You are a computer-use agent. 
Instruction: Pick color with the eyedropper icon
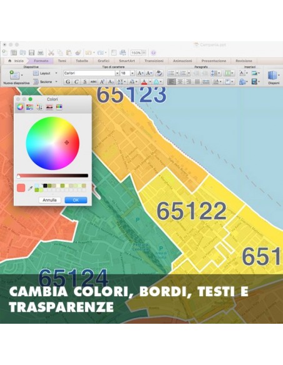(30, 188)
